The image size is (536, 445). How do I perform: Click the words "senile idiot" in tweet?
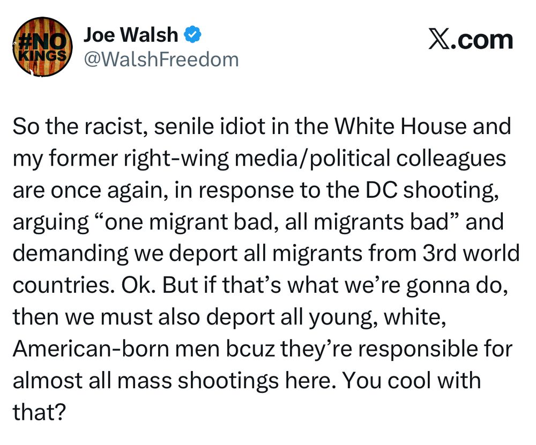pyautogui.click(x=210, y=126)
